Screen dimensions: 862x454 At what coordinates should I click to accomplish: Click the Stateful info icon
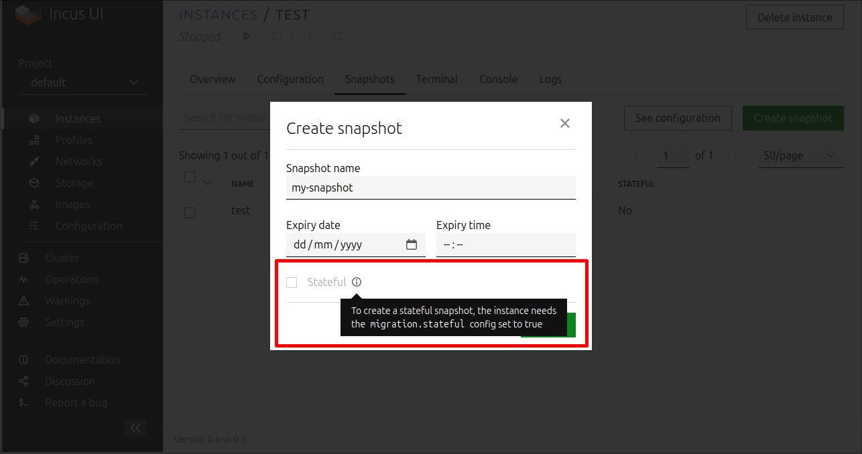coord(357,282)
